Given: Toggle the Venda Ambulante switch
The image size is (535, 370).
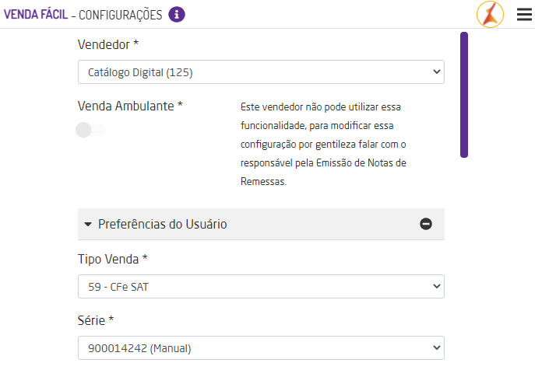Looking at the screenshot, I should tap(90, 130).
